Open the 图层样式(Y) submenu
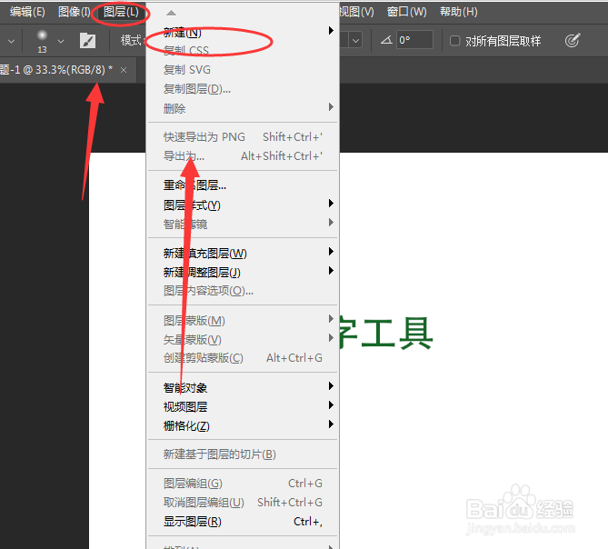The width and height of the screenshot is (608, 549). [x=243, y=205]
